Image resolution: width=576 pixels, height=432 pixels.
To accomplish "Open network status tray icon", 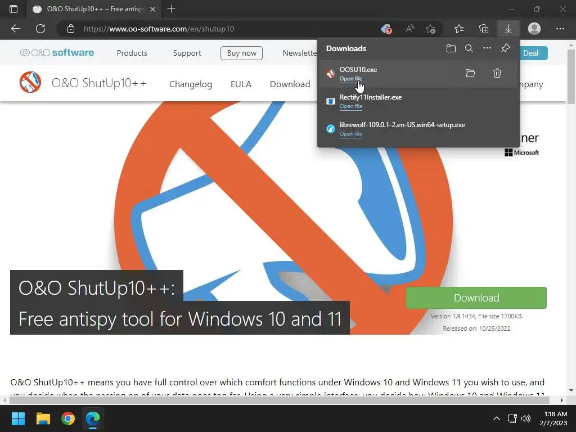I will pyautogui.click(x=512, y=418).
